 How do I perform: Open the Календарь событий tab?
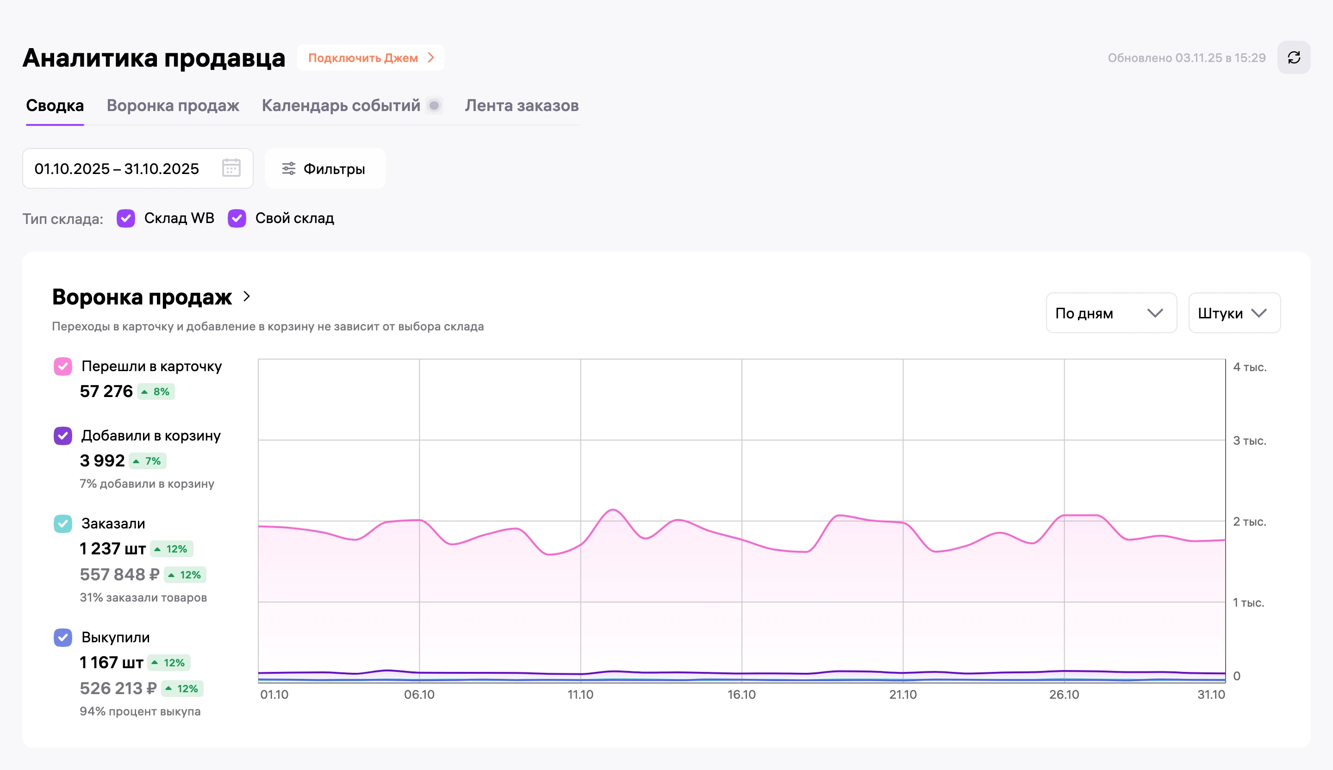click(x=341, y=106)
